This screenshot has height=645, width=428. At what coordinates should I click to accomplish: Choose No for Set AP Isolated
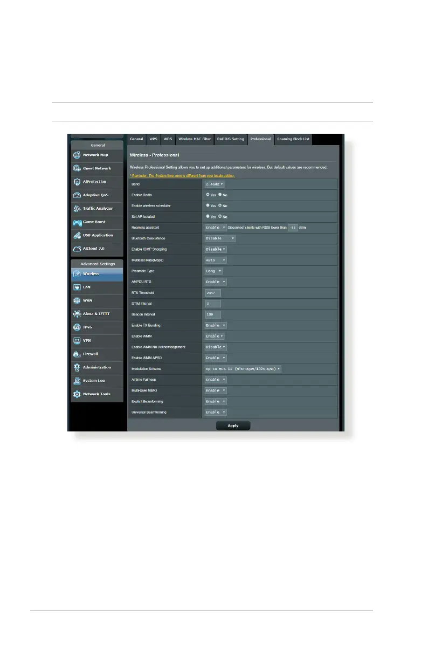coord(220,216)
